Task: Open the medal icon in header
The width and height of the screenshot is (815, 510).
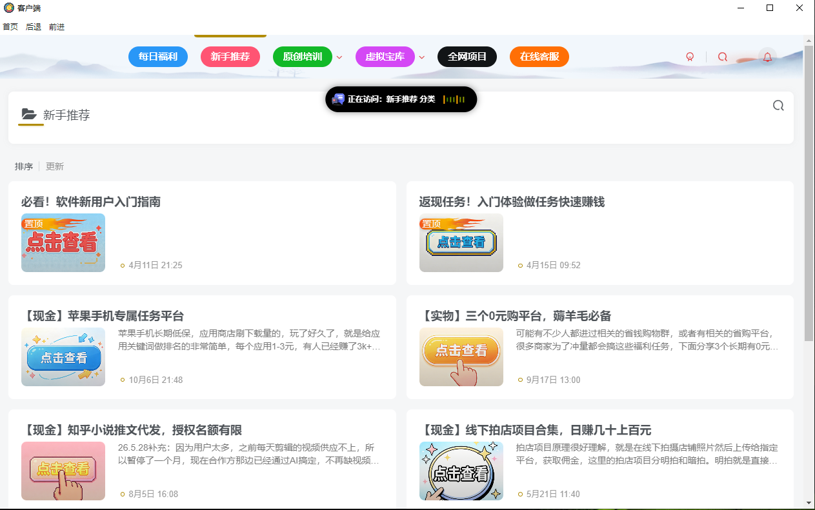Action: click(x=690, y=57)
